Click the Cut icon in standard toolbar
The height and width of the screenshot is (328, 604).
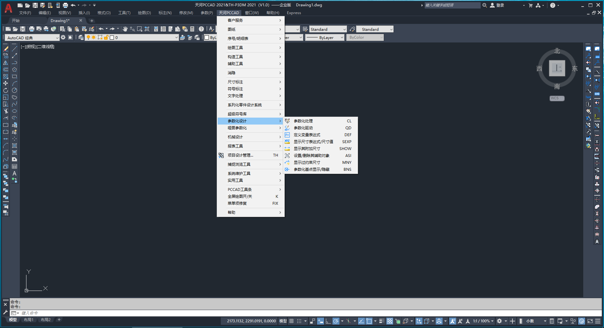click(x=62, y=29)
